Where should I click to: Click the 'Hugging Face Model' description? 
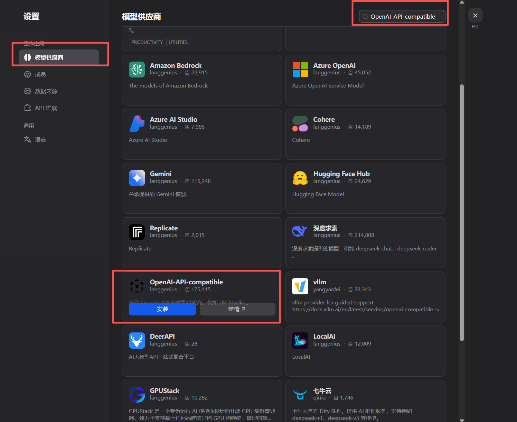click(x=318, y=194)
